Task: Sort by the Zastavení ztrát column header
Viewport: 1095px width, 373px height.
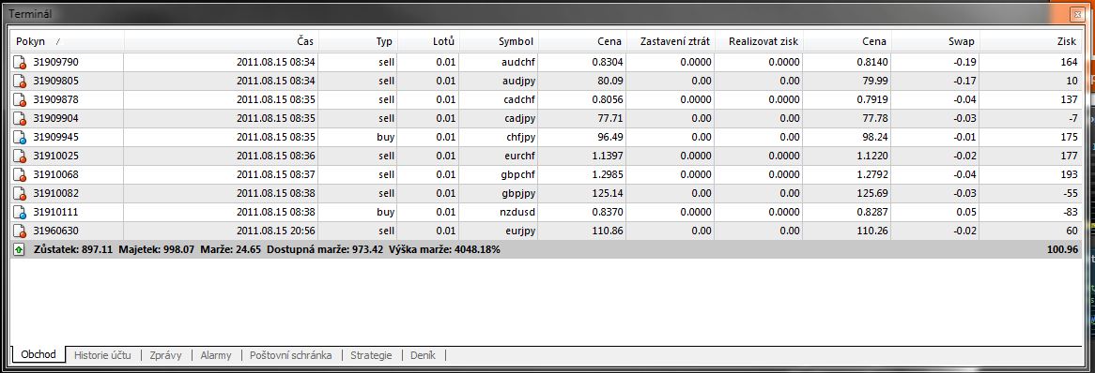Action: coord(671,41)
